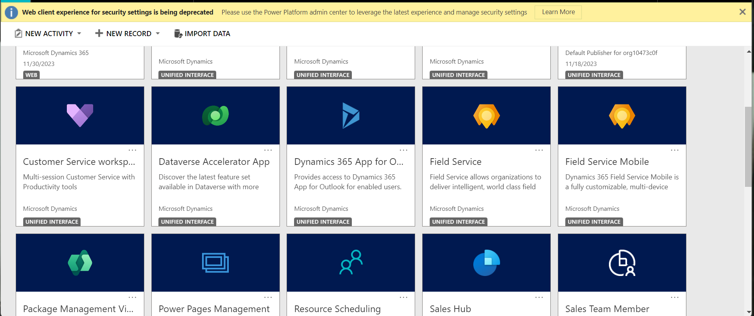Click the Import Data database icon
This screenshot has width=754, height=316.
pos(178,33)
